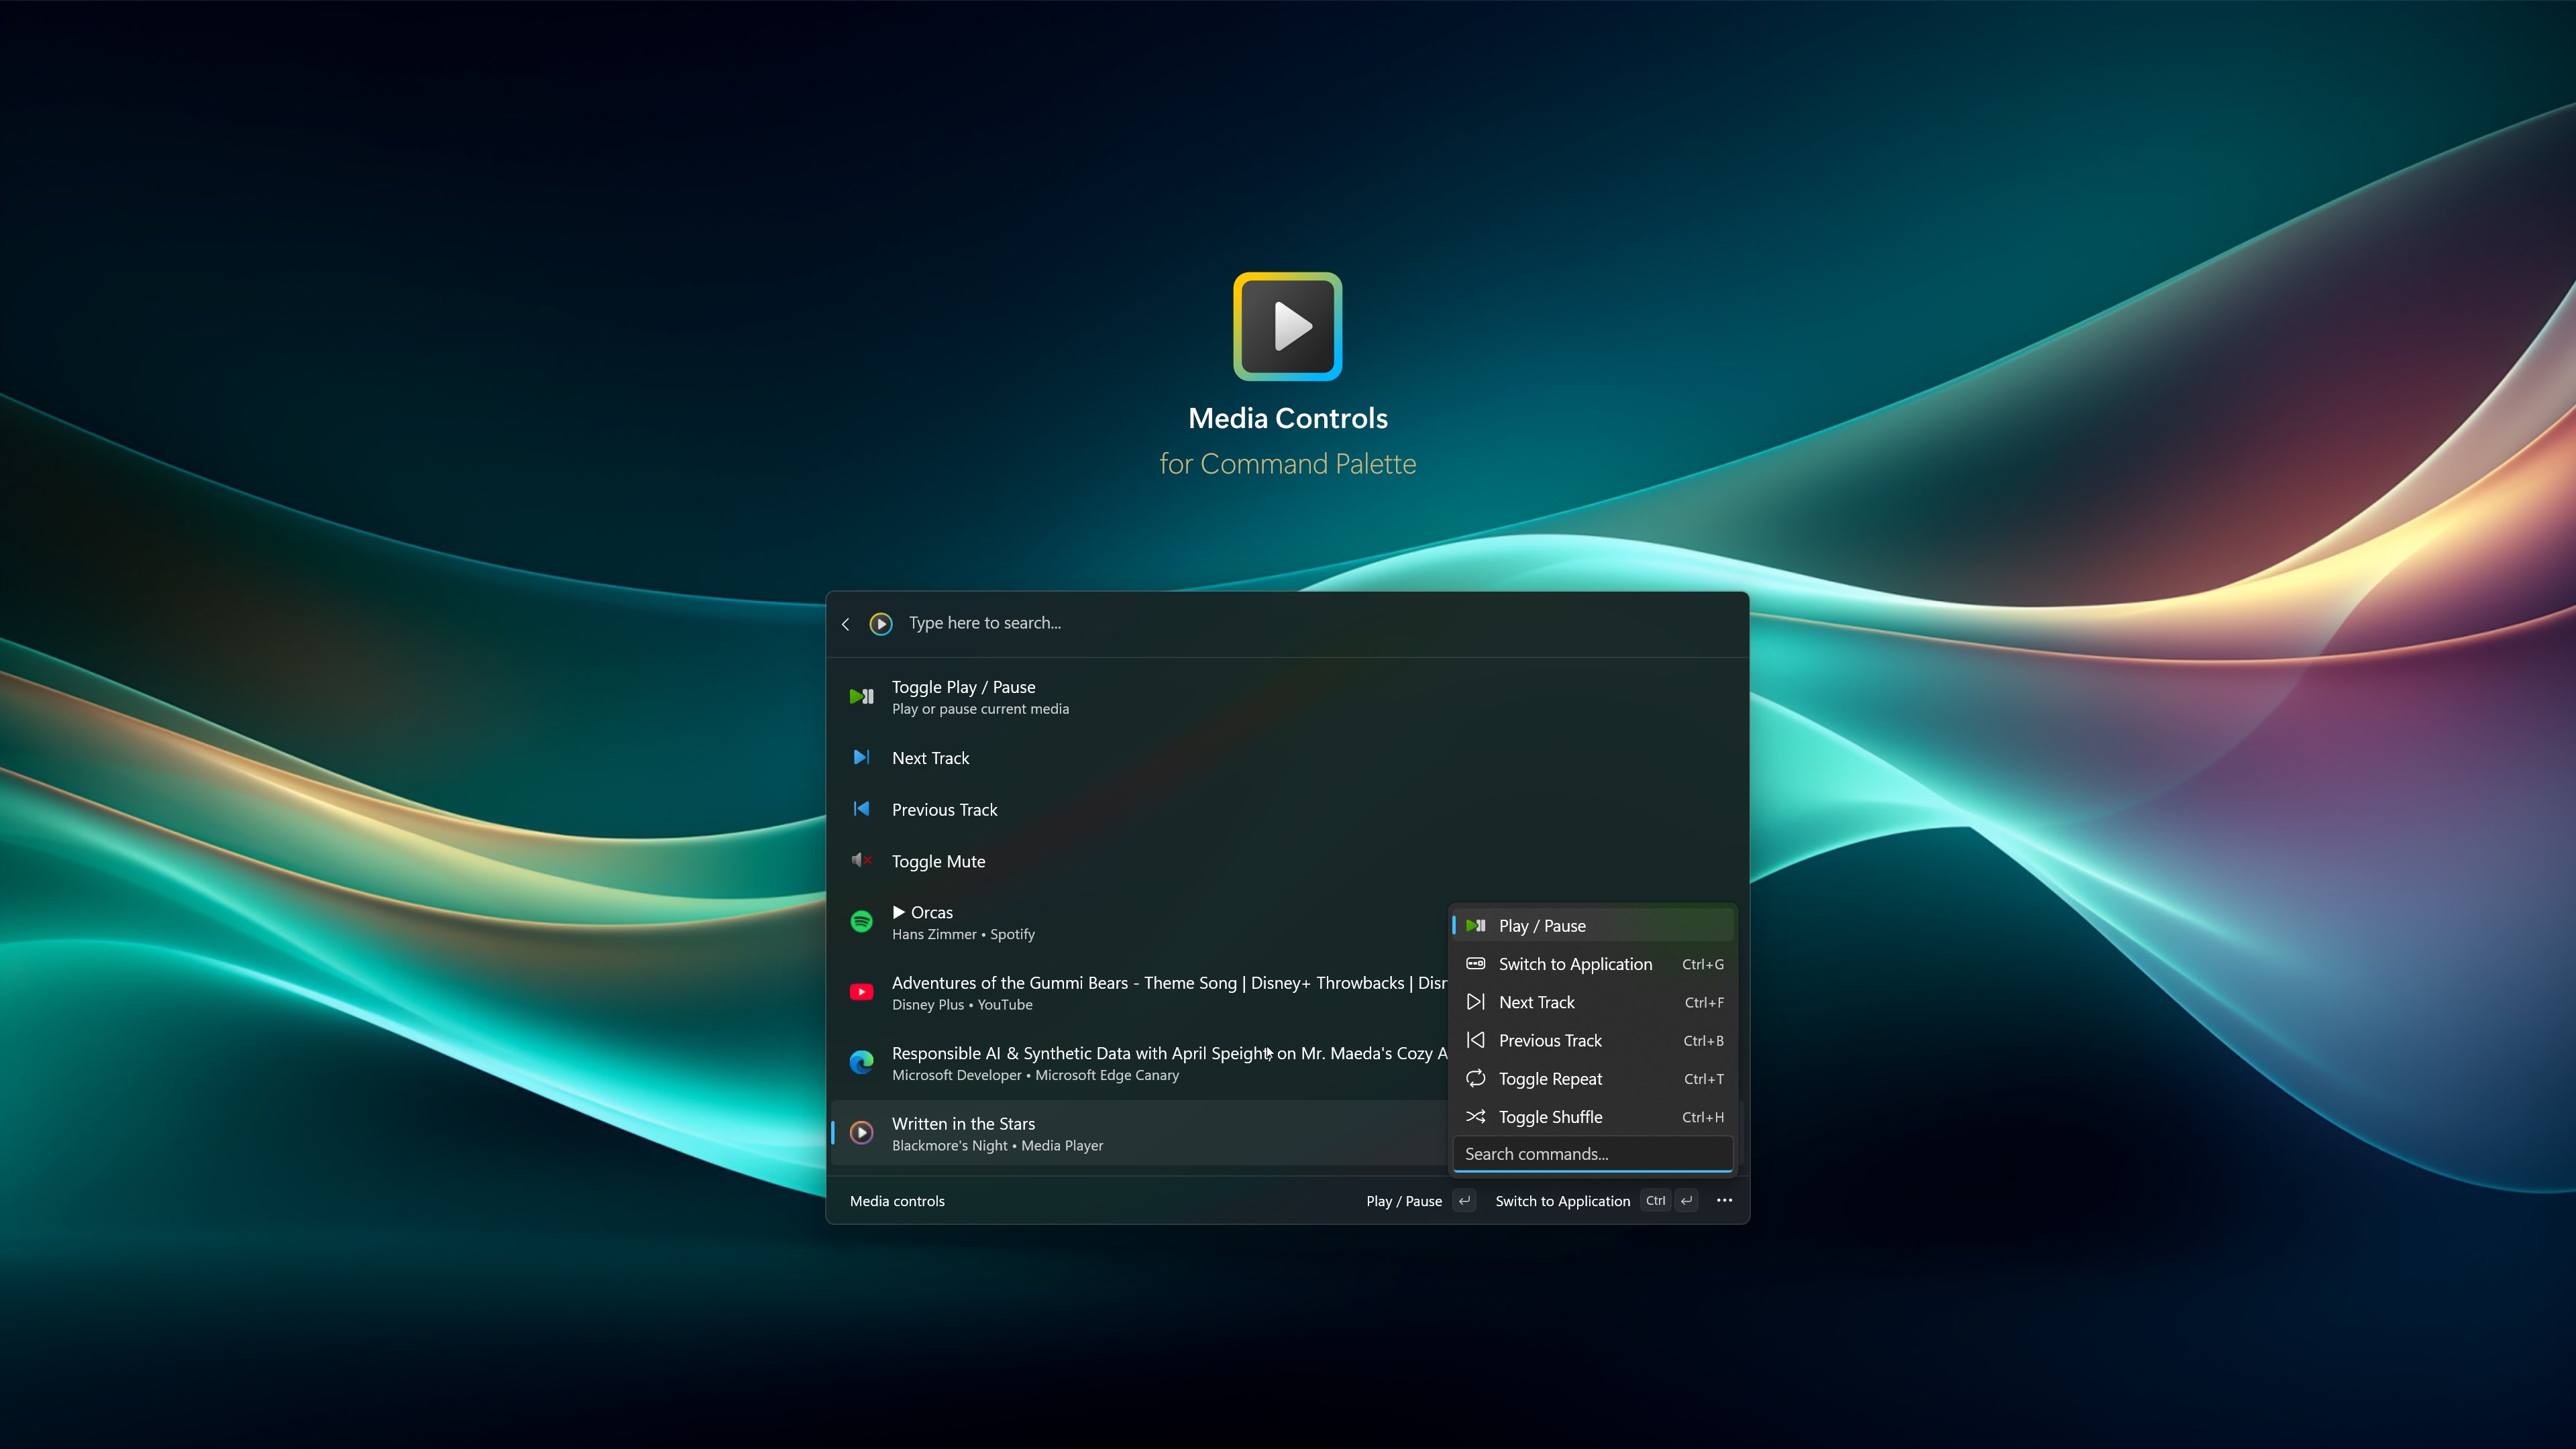Select Next Track in the context menu
The width and height of the screenshot is (2576, 1449).
[1536, 1002]
